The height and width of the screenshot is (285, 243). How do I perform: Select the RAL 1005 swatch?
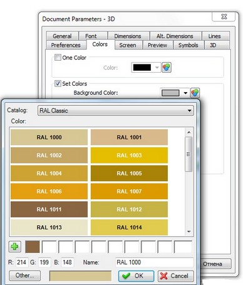129,174
